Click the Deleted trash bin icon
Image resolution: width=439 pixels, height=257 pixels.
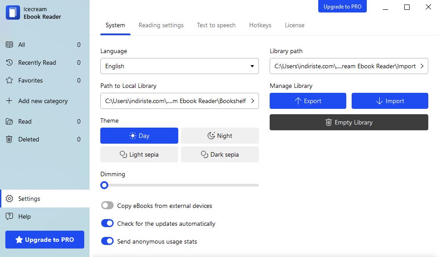(9, 139)
